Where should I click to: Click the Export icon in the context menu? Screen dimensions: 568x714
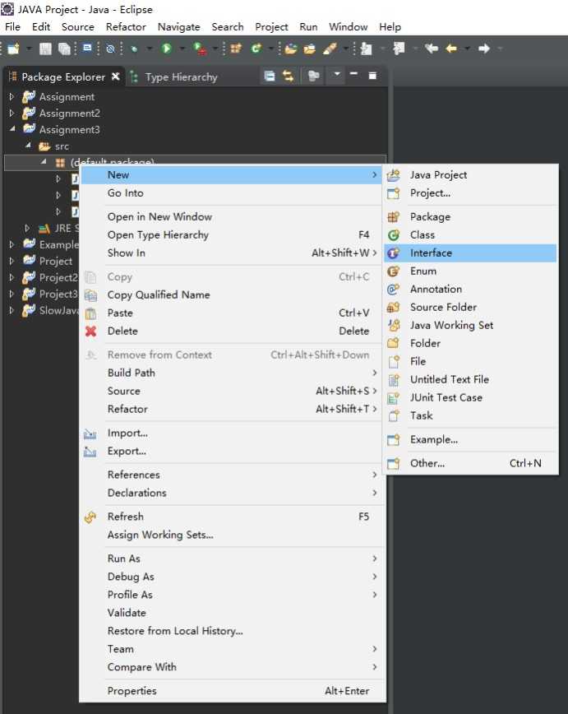tap(90, 452)
